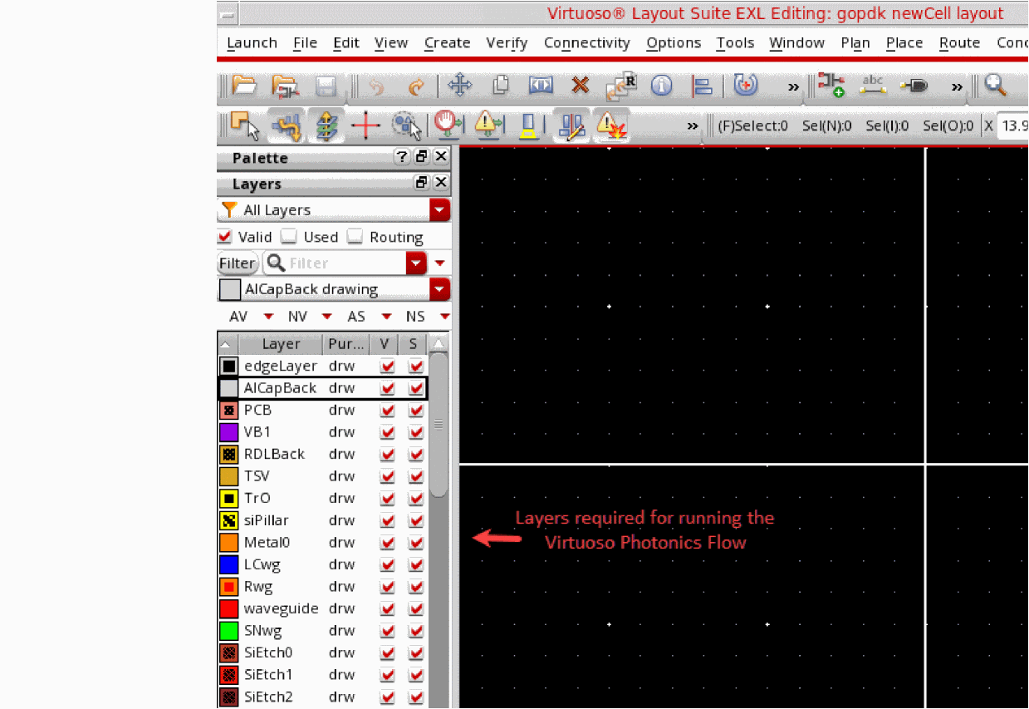Viewport: 1029px width, 709px height.
Task: Click the Filter button
Action: (x=237, y=263)
